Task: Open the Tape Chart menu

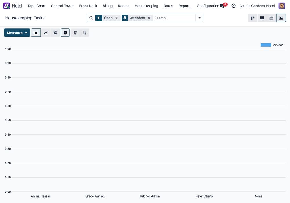Action: [37, 6]
